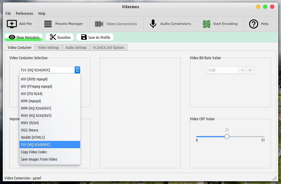
Task: Click the Presets Manager toolbar label
Action: coord(69,24)
